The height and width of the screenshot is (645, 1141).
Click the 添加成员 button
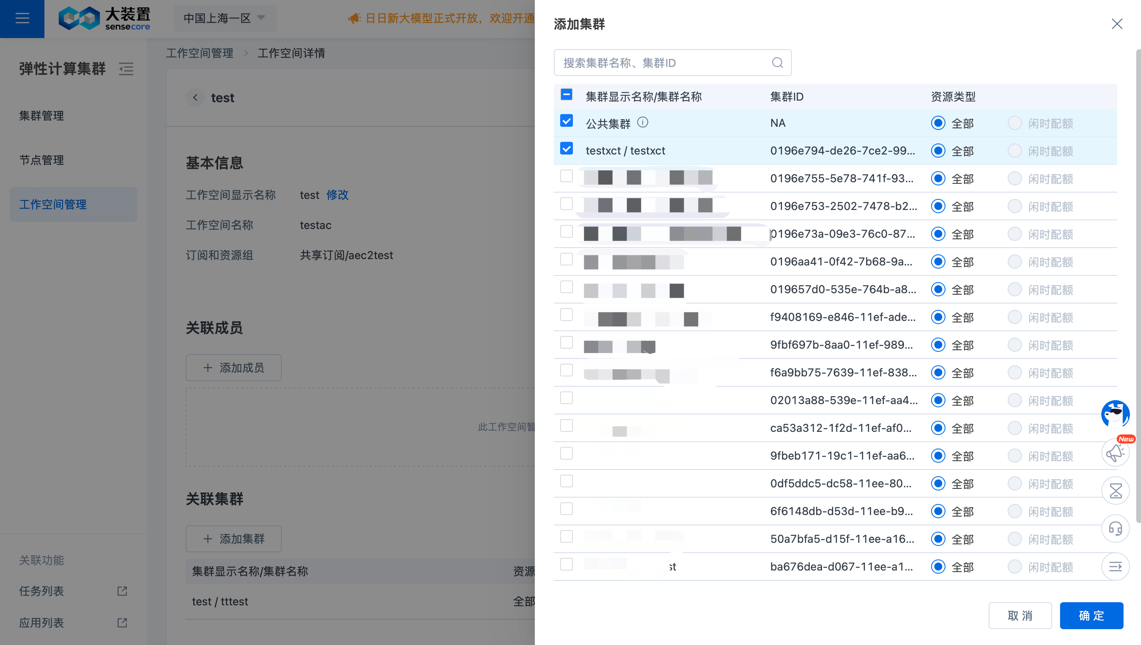click(234, 368)
